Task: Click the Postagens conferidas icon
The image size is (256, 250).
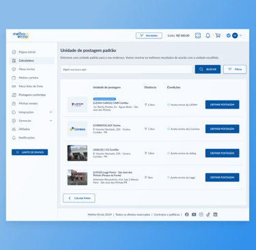Action: pos(14,95)
